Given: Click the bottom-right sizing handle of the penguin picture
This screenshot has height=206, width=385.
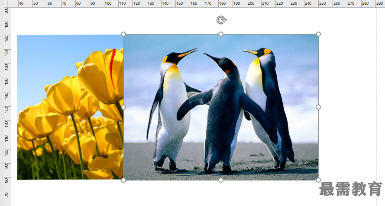Looking at the screenshot, I should coord(318,180).
